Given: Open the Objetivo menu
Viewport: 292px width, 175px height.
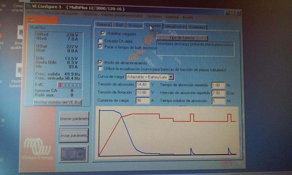Looking at the screenshot, I should tap(90, 14).
